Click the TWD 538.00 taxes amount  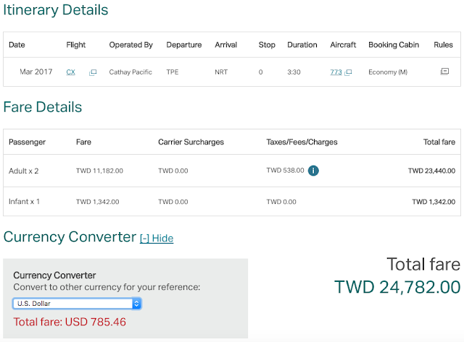pyautogui.click(x=285, y=171)
